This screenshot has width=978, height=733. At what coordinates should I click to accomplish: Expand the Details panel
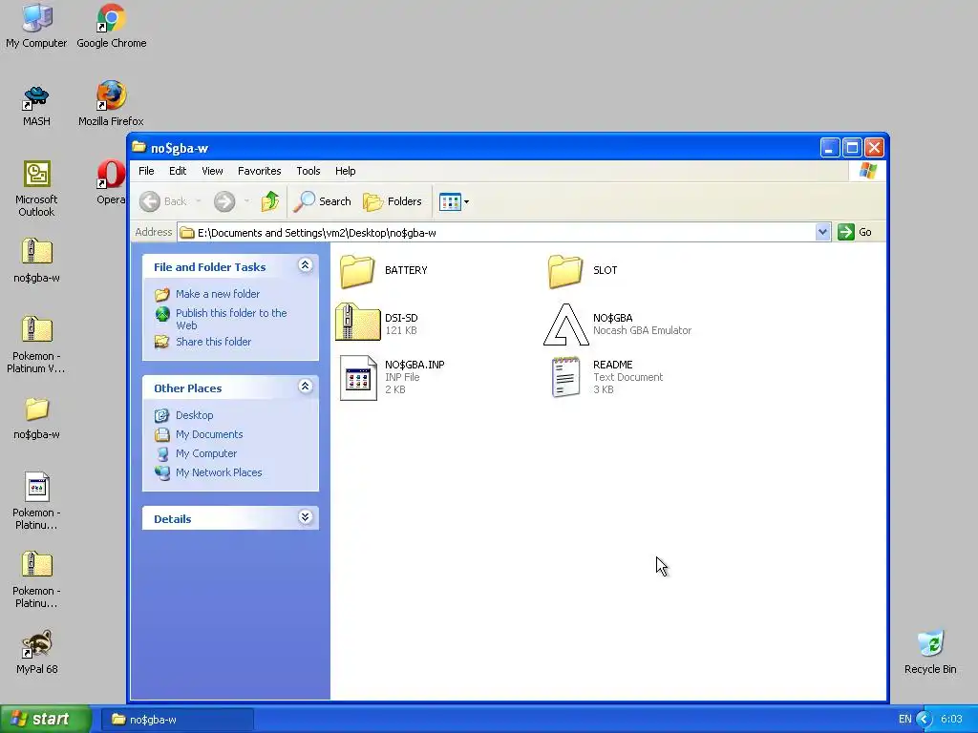click(305, 517)
